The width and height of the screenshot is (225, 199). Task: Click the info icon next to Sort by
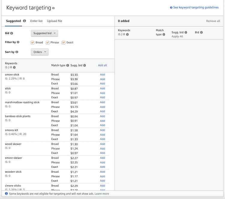[17, 52]
